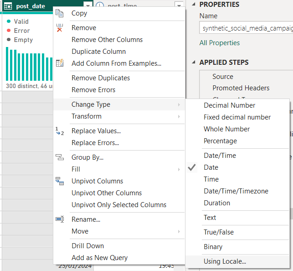293x271 pixels.
Task: Choose Remove Duplicates from context menu
Action: pyautogui.click(x=101, y=78)
